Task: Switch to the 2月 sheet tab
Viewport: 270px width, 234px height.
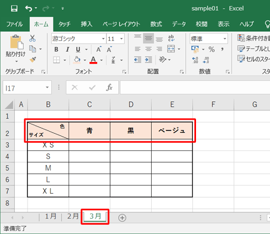Action: [73, 216]
